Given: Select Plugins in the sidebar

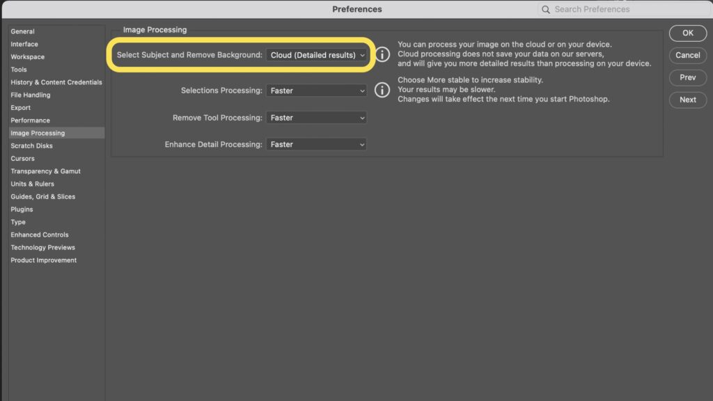Looking at the screenshot, I should click(22, 210).
